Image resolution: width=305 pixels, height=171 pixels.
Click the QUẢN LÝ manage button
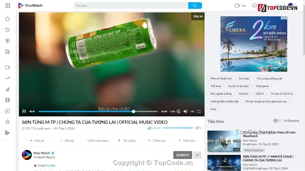pyautogui.click(x=183, y=155)
